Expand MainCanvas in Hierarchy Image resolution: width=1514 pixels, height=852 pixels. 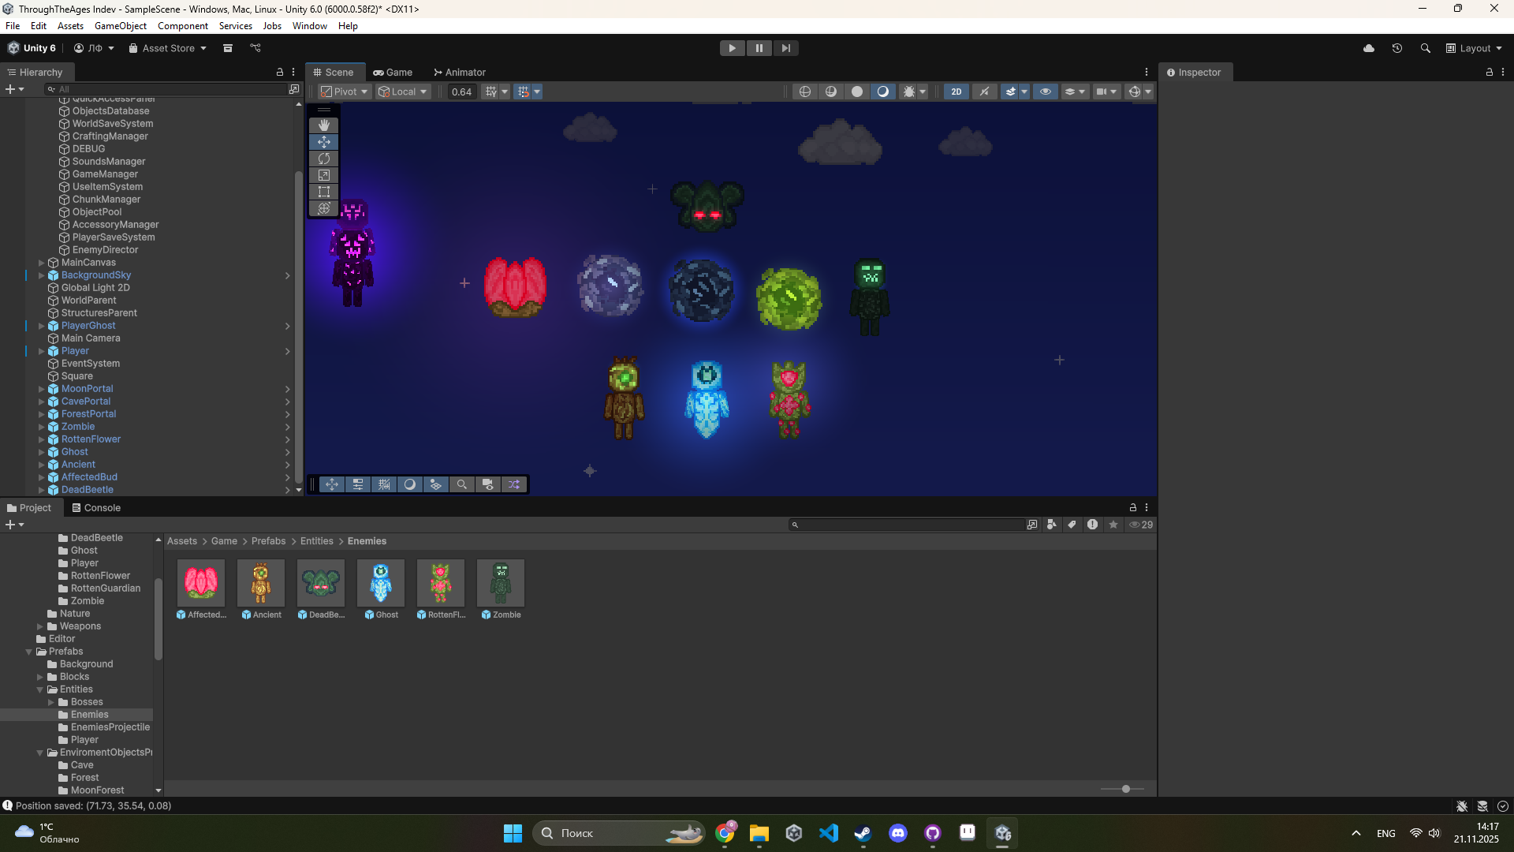(x=41, y=263)
